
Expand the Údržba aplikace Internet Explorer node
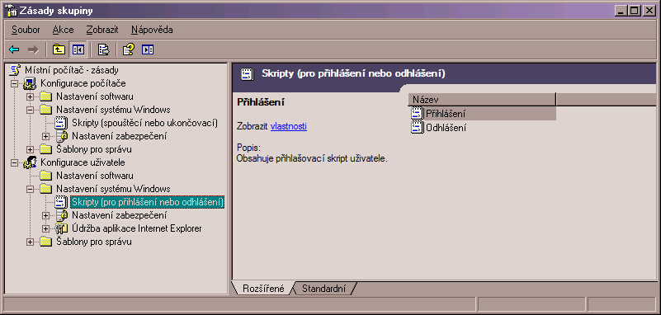[x=46, y=228]
